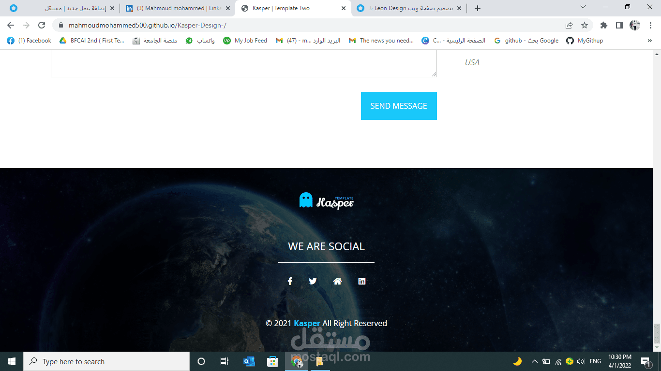The height and width of the screenshot is (371, 661).
Task: Click the page vertical scrollbar thumb
Action: (x=657, y=333)
